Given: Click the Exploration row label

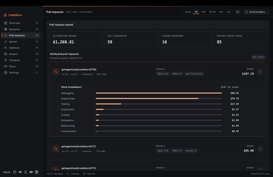Looking at the screenshot, I should pos(68,109).
